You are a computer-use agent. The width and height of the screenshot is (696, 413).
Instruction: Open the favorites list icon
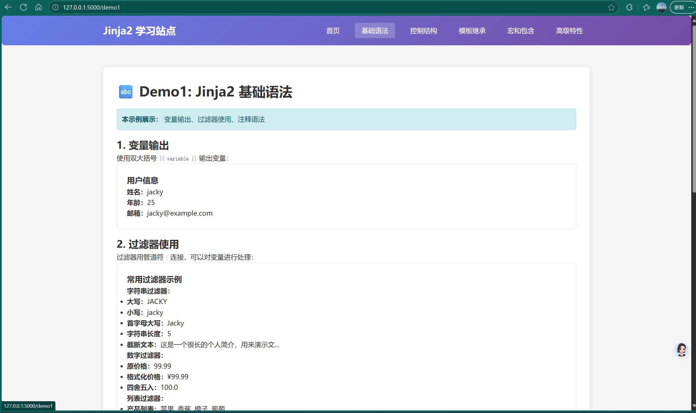pos(646,7)
